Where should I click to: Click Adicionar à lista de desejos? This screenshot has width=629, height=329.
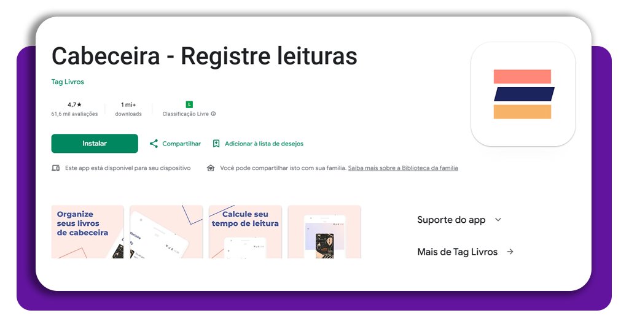point(264,144)
